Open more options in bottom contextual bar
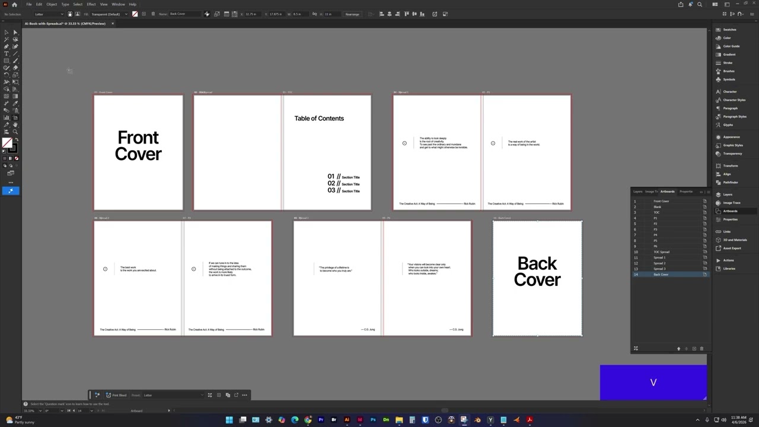The width and height of the screenshot is (759, 427). click(x=244, y=395)
